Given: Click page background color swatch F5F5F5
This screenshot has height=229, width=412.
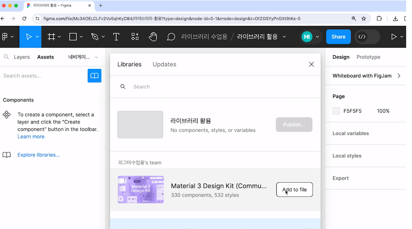Looking at the screenshot, I should point(336,111).
